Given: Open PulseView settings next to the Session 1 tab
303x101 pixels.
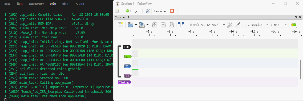Looking at the screenshot, I should click(148, 11).
